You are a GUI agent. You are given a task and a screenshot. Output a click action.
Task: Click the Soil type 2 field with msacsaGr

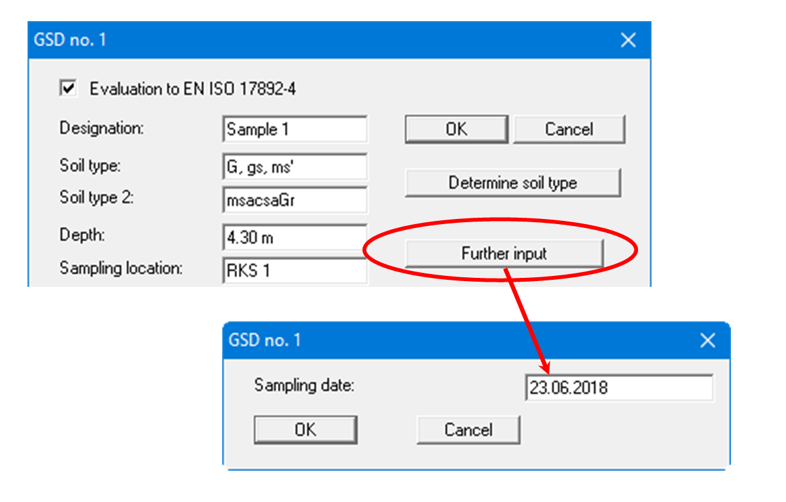[x=295, y=200]
